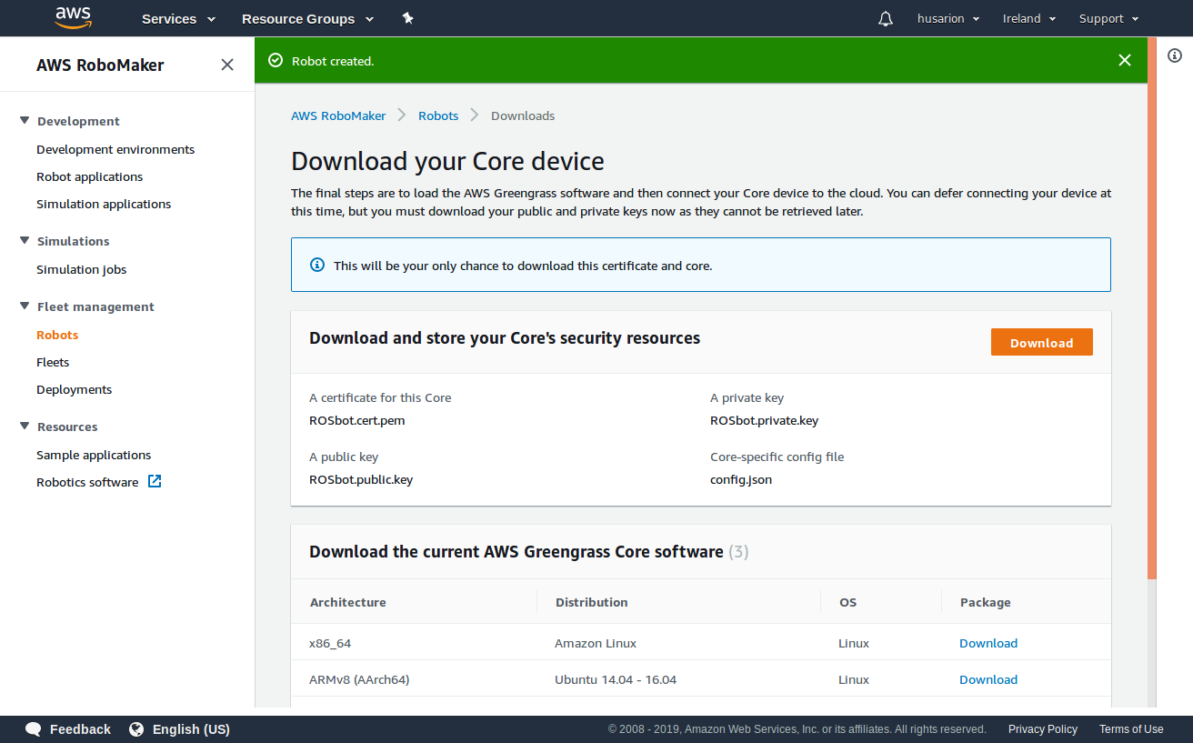Click the globe language icon
The height and width of the screenshot is (743, 1193).
[x=136, y=729]
